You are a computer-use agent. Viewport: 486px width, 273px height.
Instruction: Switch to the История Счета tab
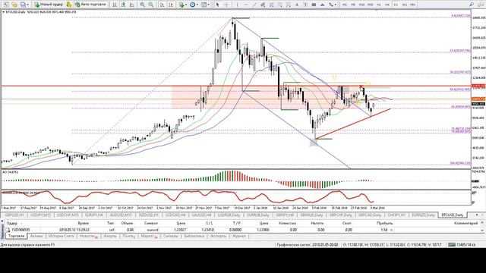(61, 236)
